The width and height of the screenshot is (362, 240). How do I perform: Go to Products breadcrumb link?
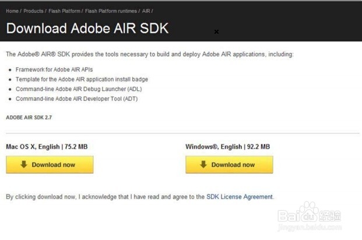click(33, 11)
